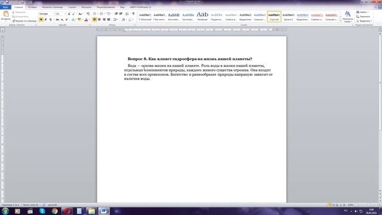Click the language indicator 'русский' in status bar
382x215 pixels.
[53, 205]
